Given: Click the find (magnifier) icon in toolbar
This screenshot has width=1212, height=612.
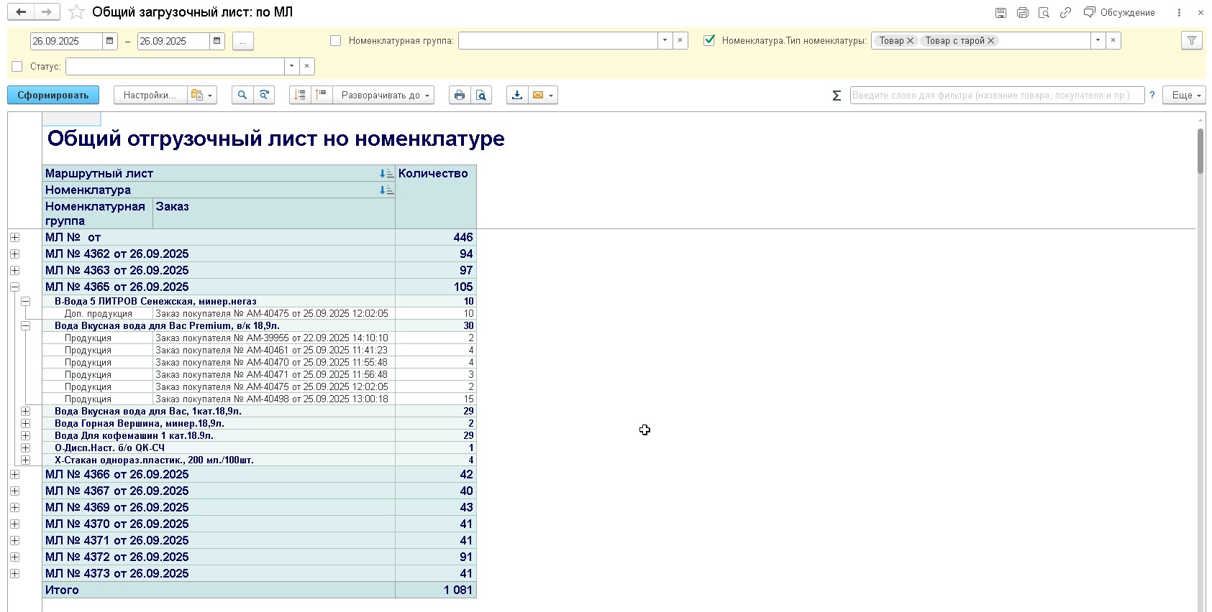Looking at the screenshot, I should [x=242, y=95].
